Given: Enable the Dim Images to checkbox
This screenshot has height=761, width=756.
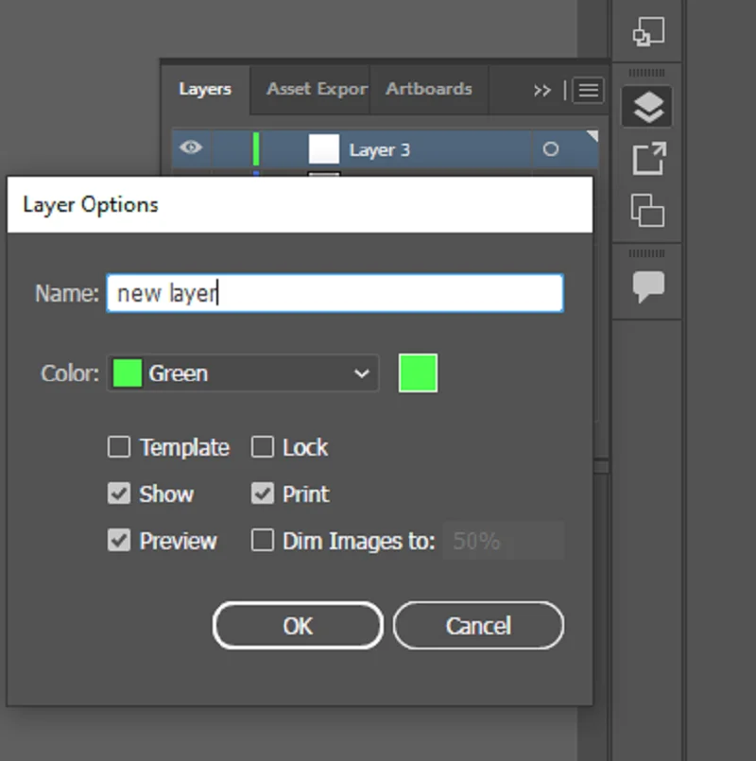Looking at the screenshot, I should click(x=263, y=541).
